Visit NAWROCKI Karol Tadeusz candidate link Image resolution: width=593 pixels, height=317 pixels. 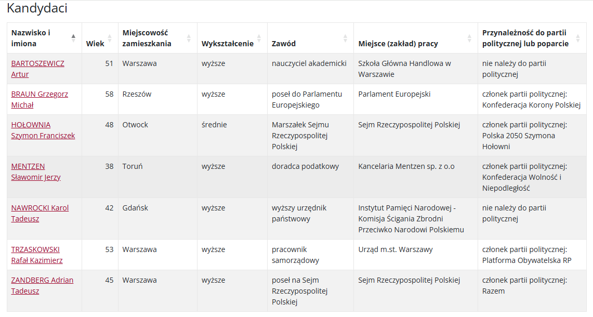pyautogui.click(x=39, y=214)
